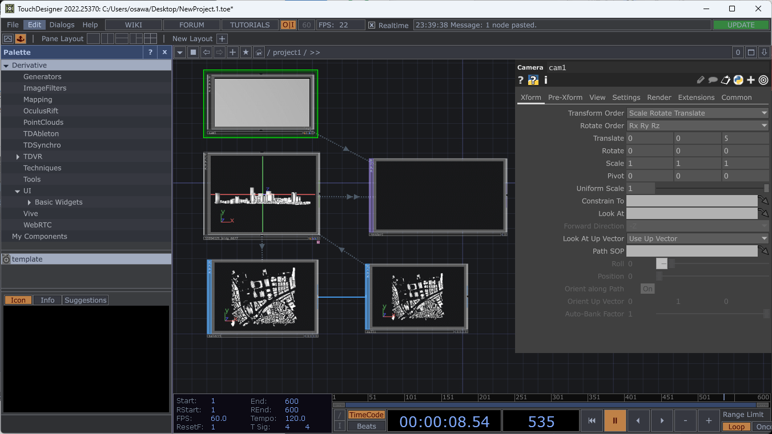Turn off Orient along Path

(x=647, y=289)
